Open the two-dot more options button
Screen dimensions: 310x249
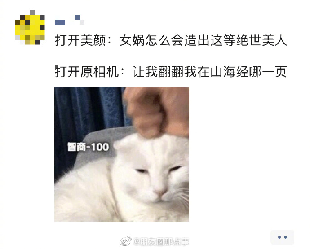[x=282, y=237]
